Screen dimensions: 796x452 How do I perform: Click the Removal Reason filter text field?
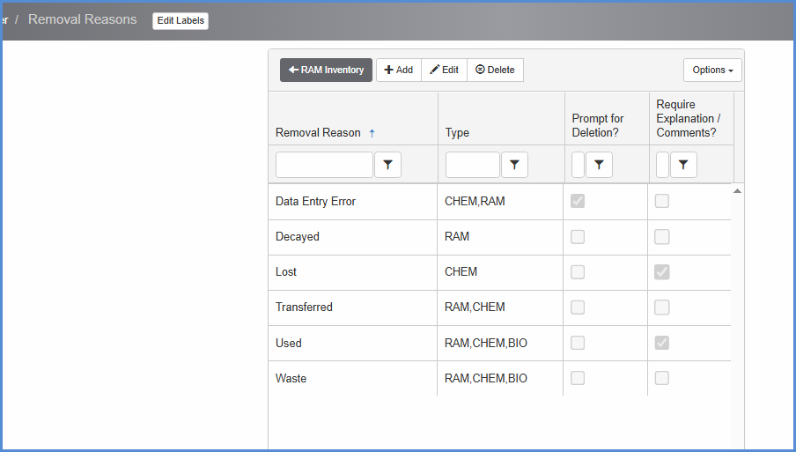pos(324,165)
